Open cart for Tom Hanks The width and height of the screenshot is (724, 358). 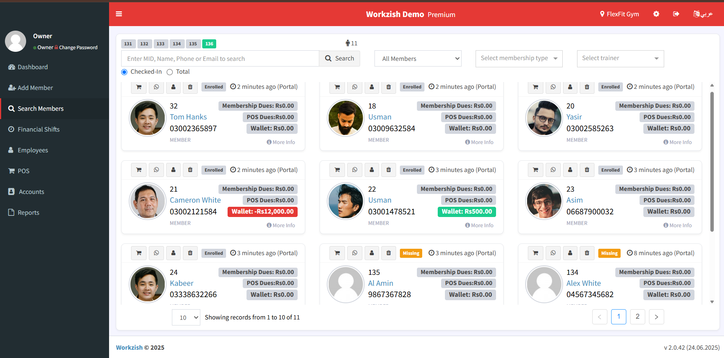[139, 87]
